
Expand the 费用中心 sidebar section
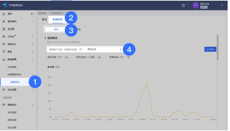point(33,44)
